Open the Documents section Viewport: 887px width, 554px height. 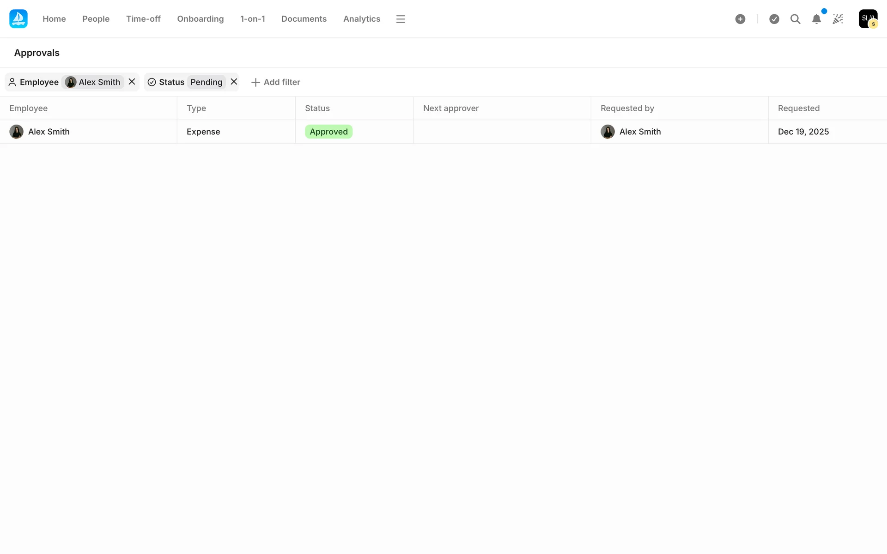pos(304,19)
